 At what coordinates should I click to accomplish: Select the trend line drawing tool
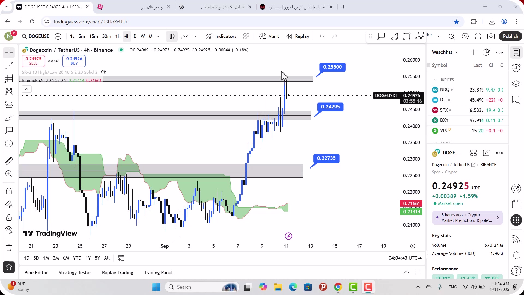click(x=9, y=66)
